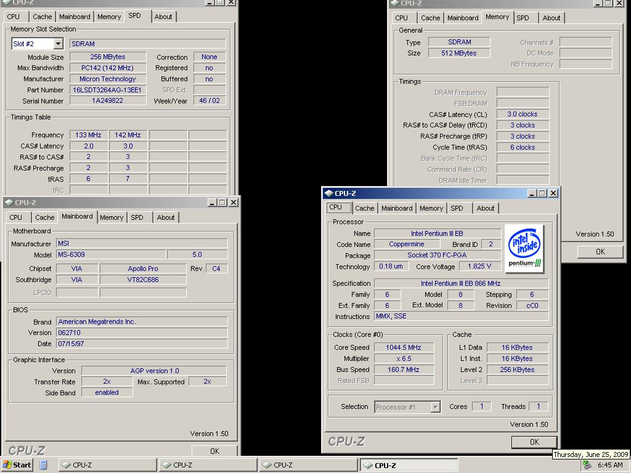The width and height of the screenshot is (631, 473).
Task: Click the Level 2 cache value 256 KBytes
Action: pos(517,370)
